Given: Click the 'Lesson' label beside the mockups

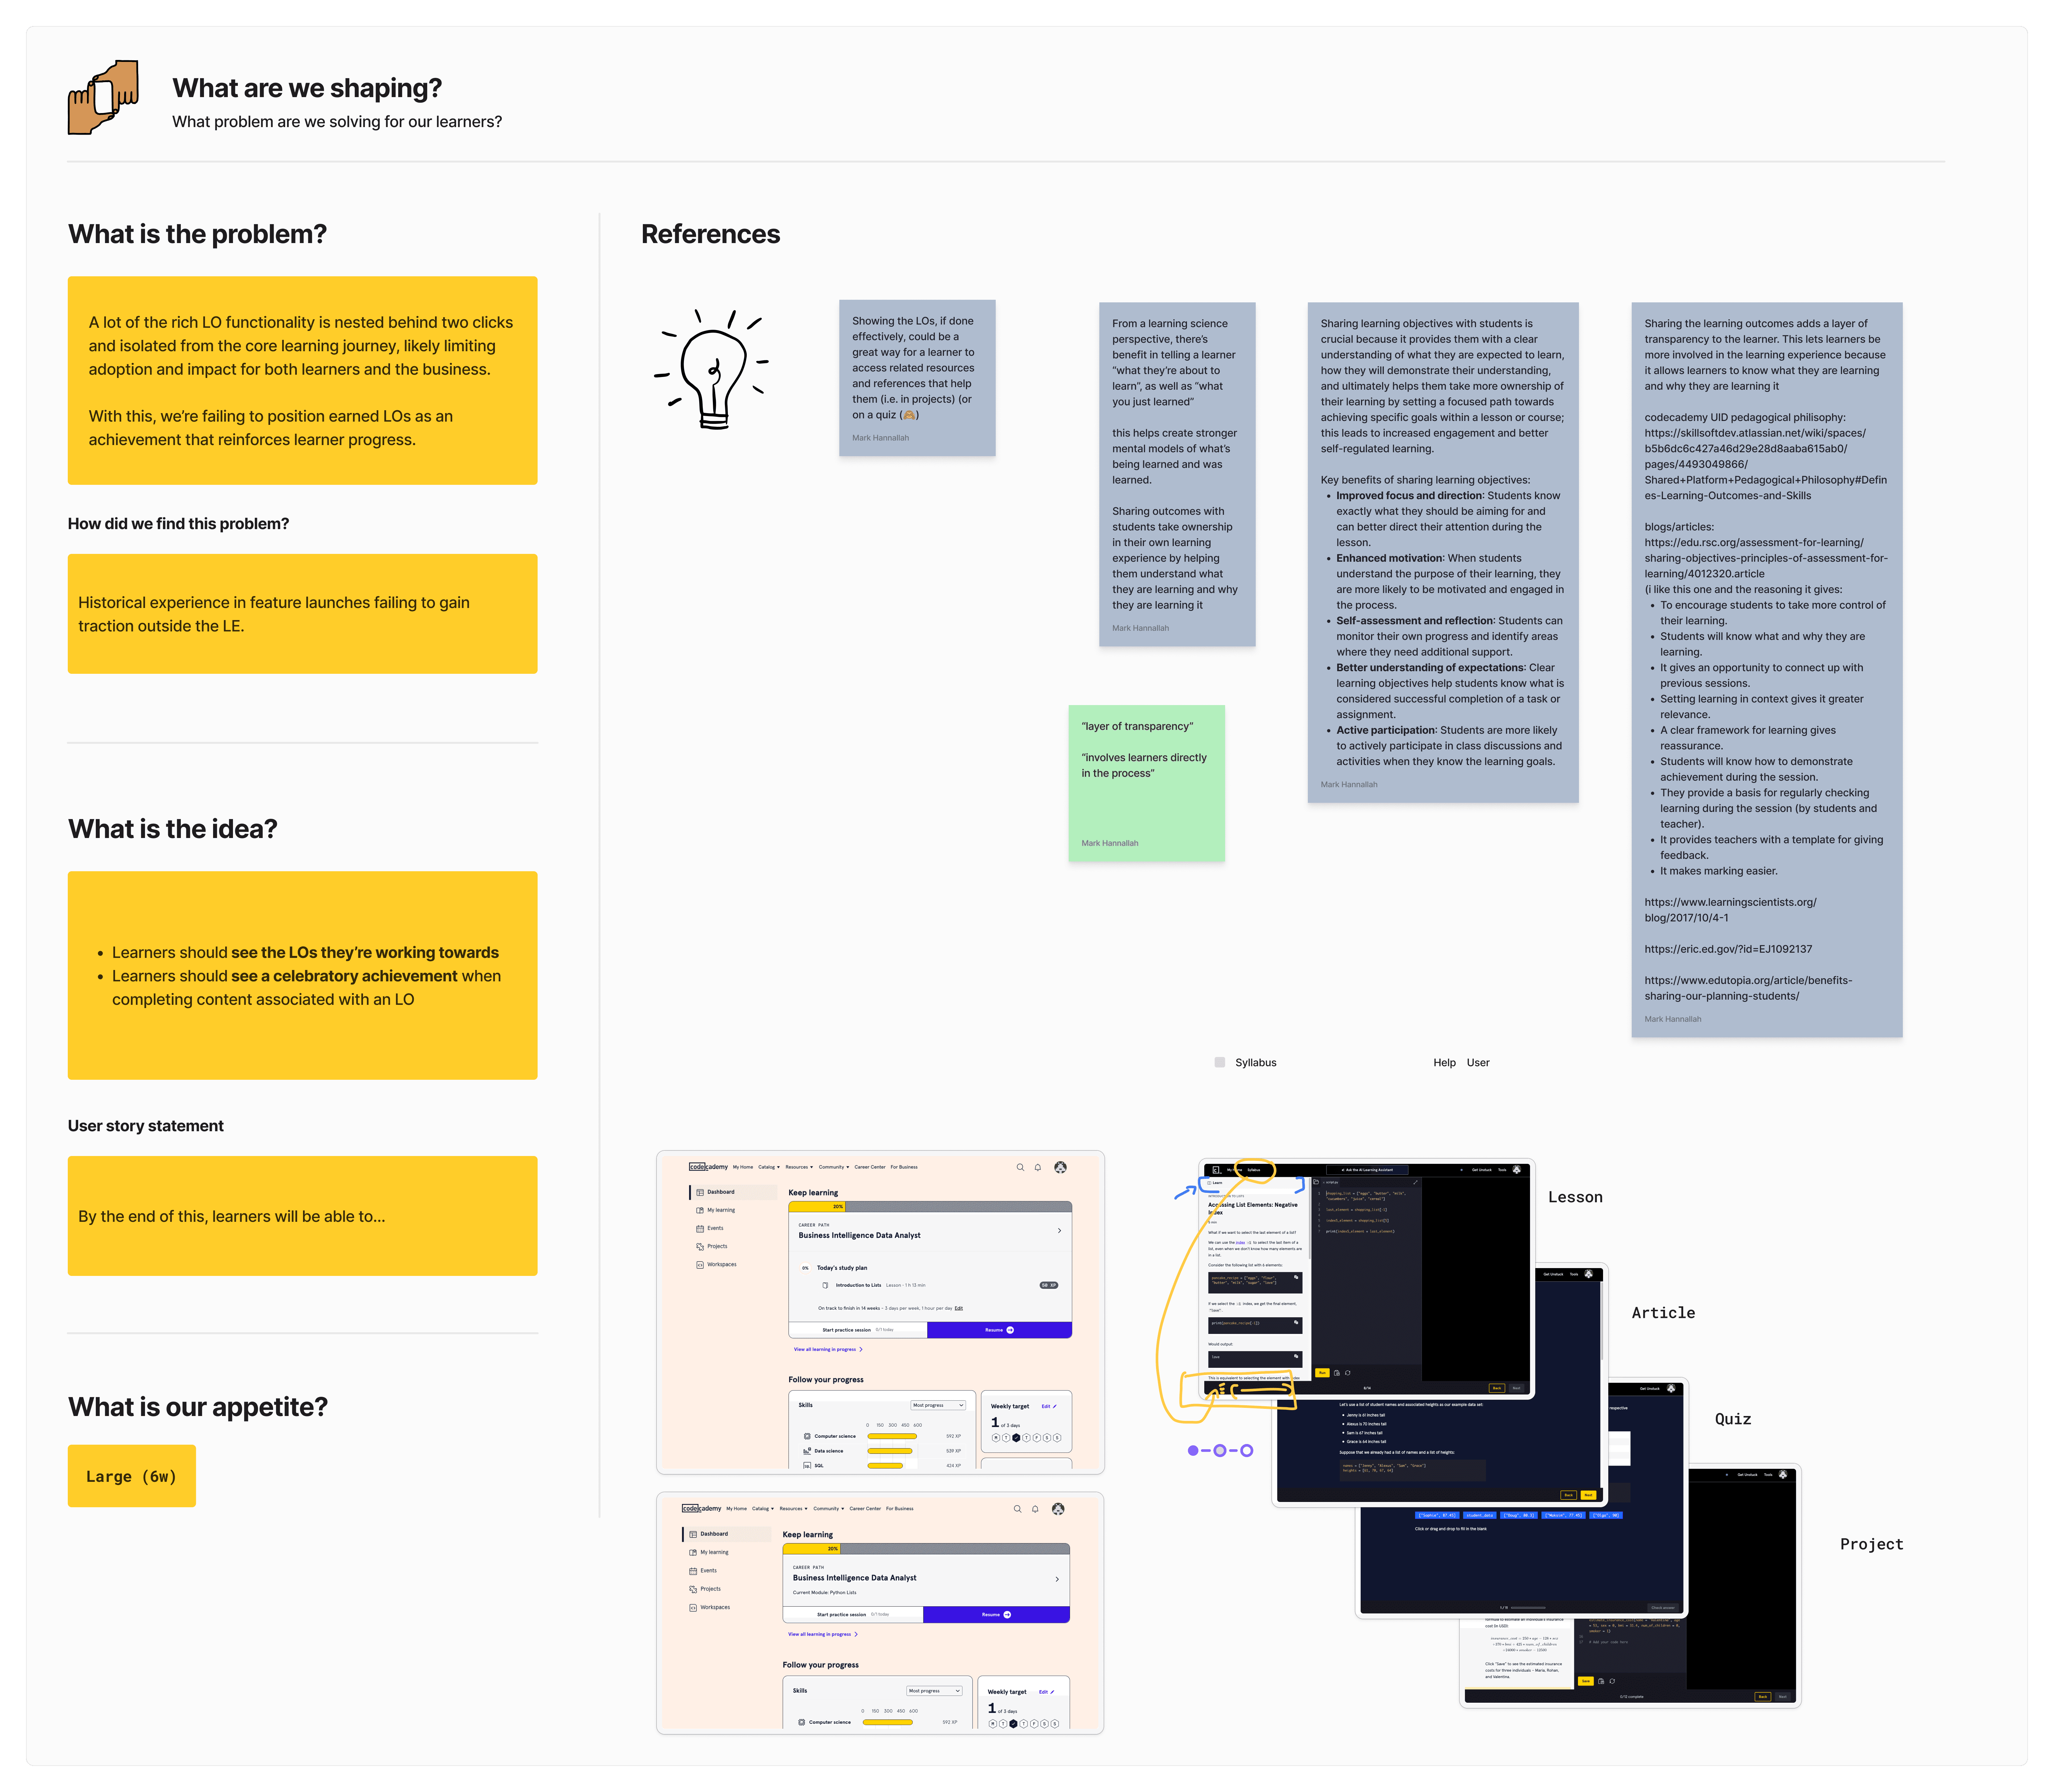Looking at the screenshot, I should tap(1575, 1197).
